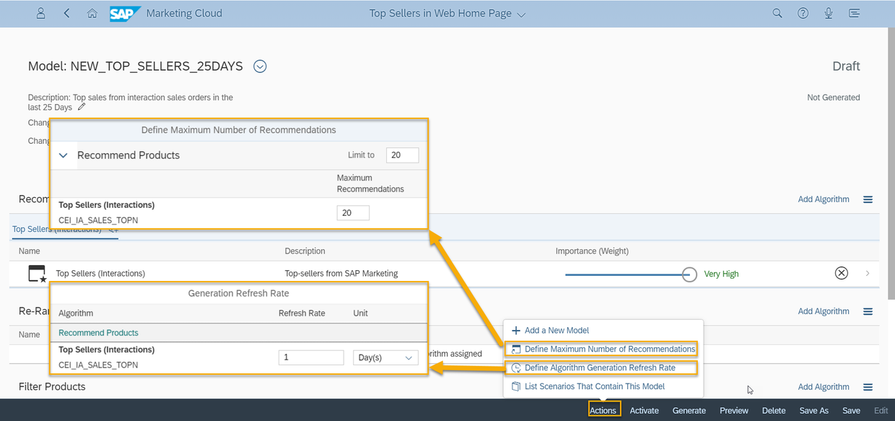Click the Generate button
Screen dimensions: 895x421
[689, 410]
